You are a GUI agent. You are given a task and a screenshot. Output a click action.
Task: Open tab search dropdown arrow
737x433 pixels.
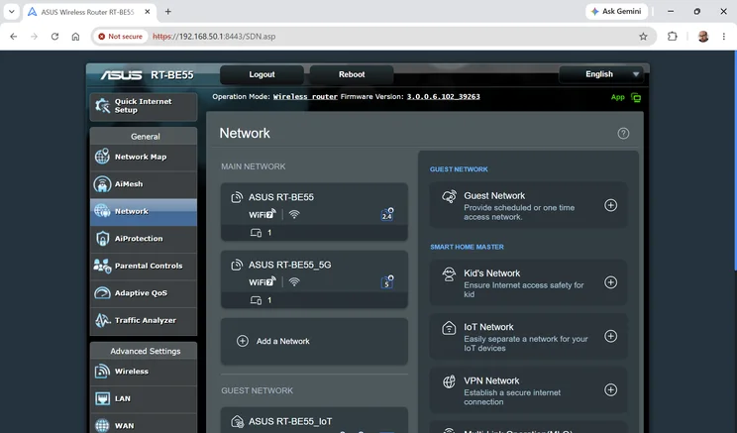(12, 12)
